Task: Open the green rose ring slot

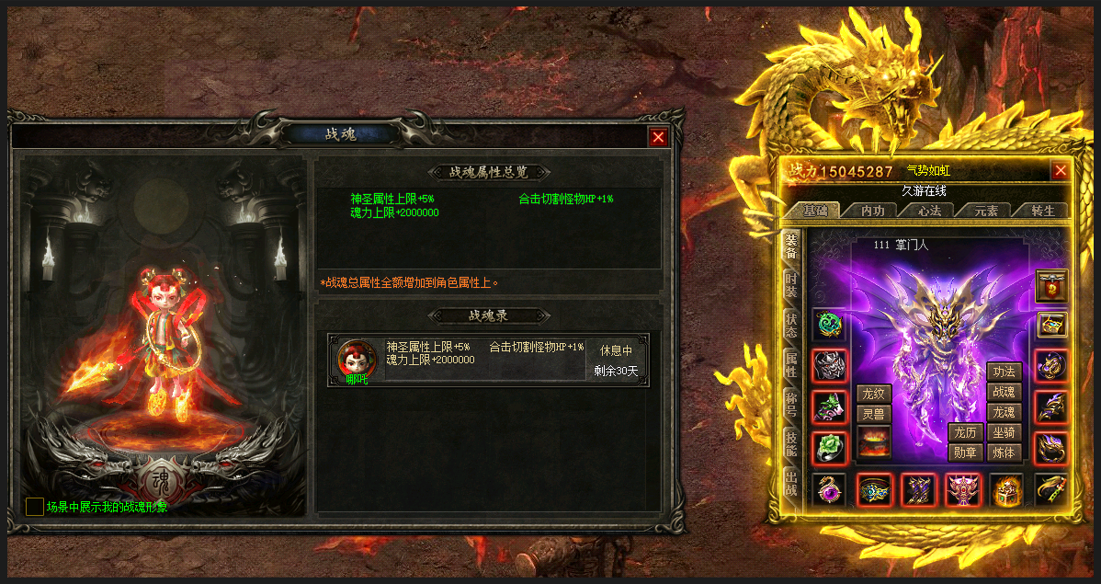Action: point(830,448)
